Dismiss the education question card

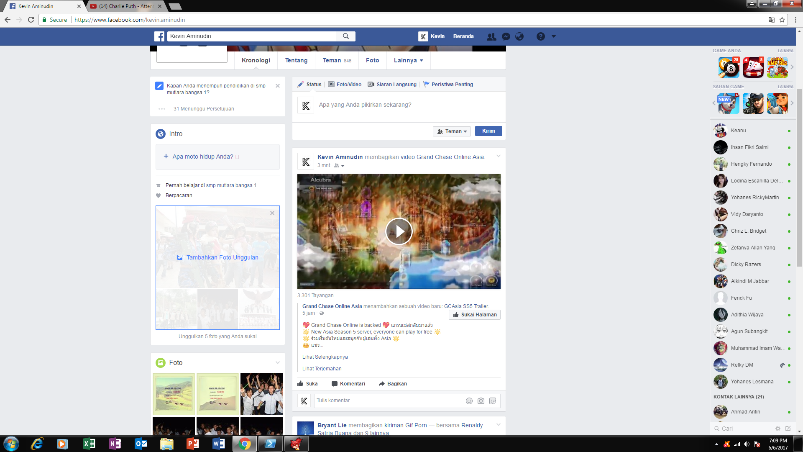coord(278,86)
